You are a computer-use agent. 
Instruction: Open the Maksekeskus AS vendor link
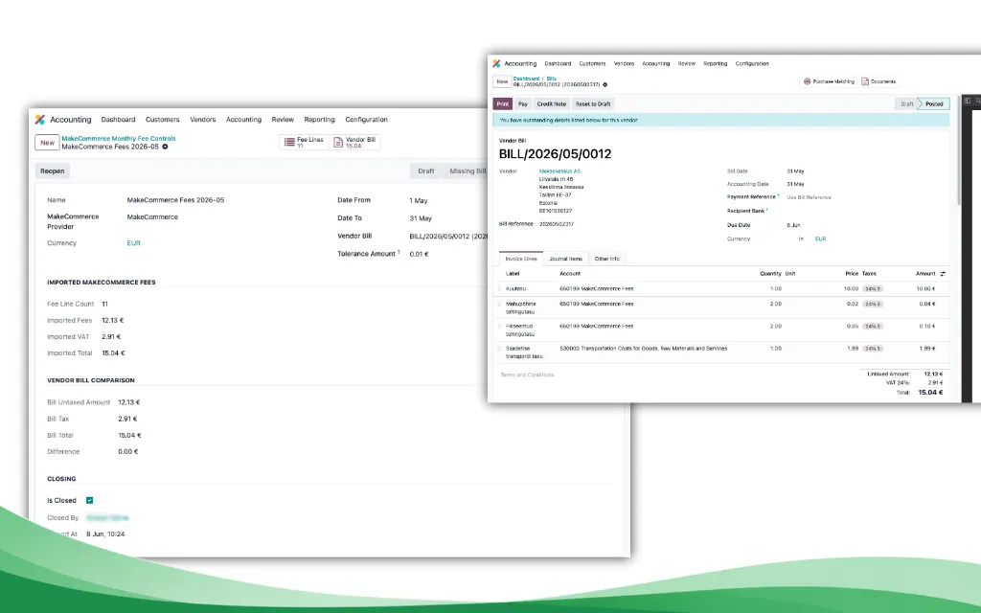click(559, 171)
